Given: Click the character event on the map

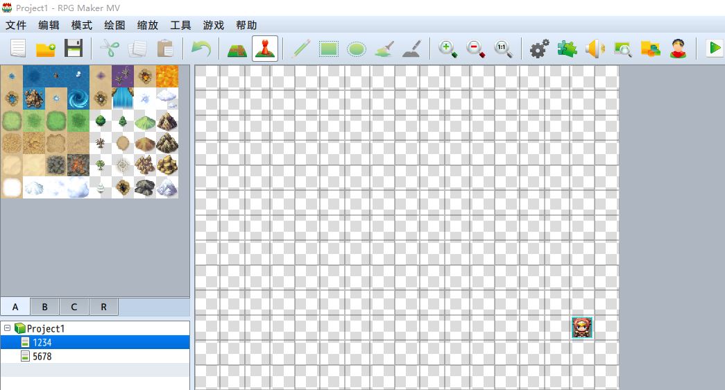Looking at the screenshot, I should coord(582,328).
